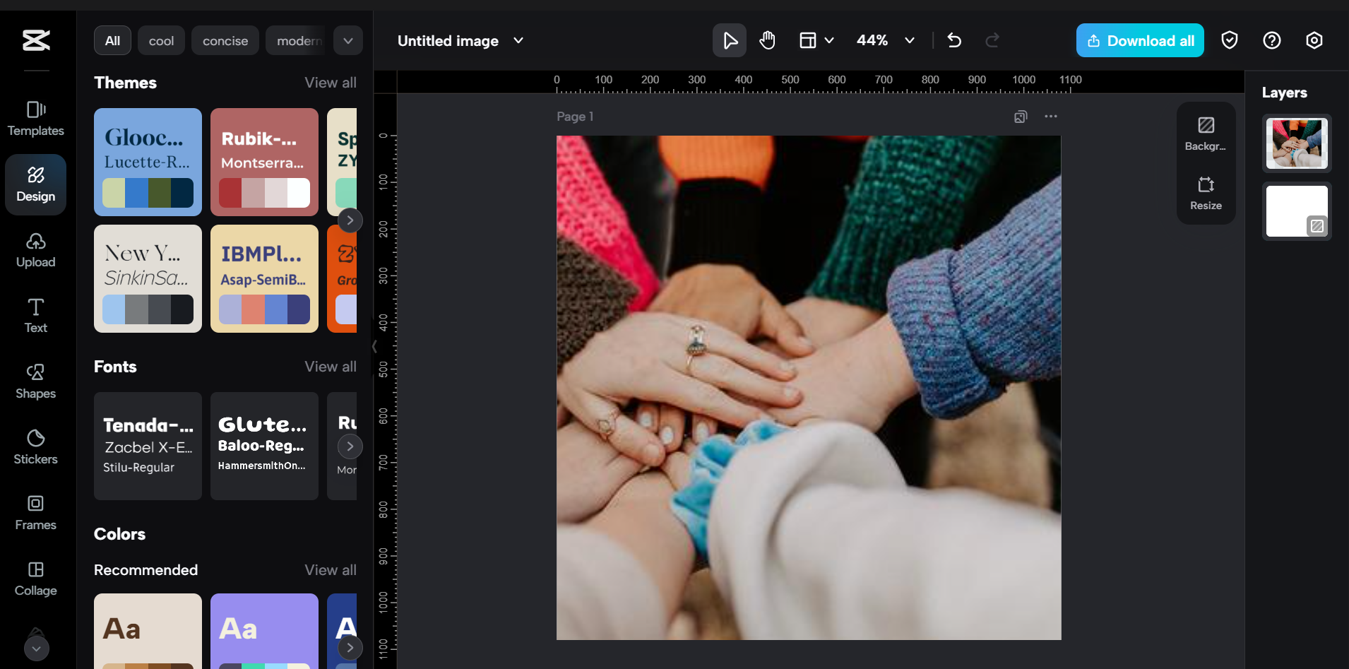Enable the concise themes filter
This screenshot has width=1349, height=669.
(x=225, y=40)
